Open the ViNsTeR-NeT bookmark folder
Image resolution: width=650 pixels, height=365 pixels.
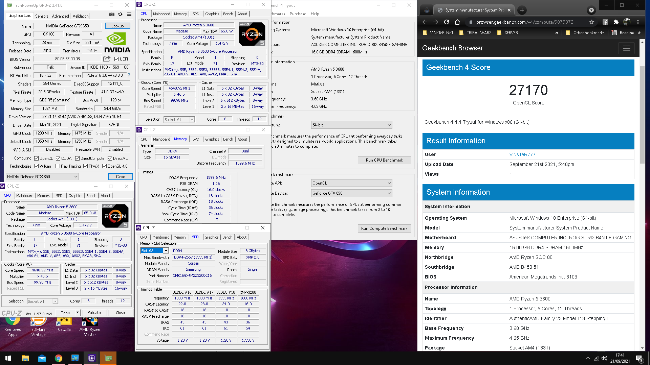pyautogui.click(x=438, y=33)
